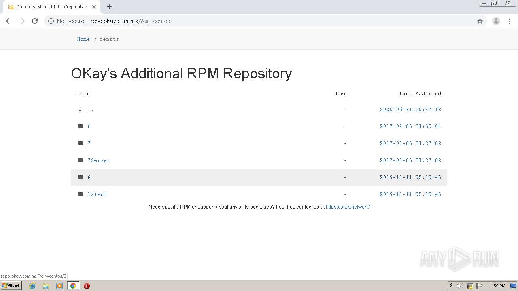
Task: Click the Action Center flag icon
Action: click(x=480, y=286)
